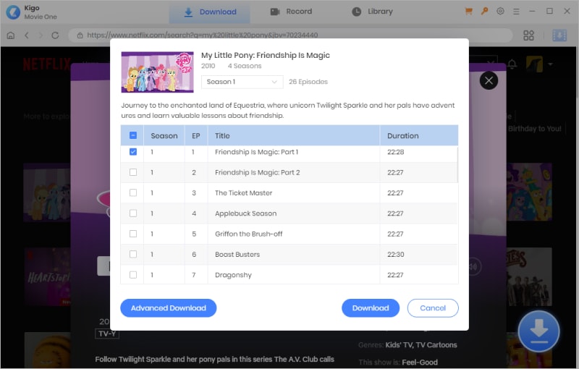Check The Ticket Master episode

pos(133,192)
